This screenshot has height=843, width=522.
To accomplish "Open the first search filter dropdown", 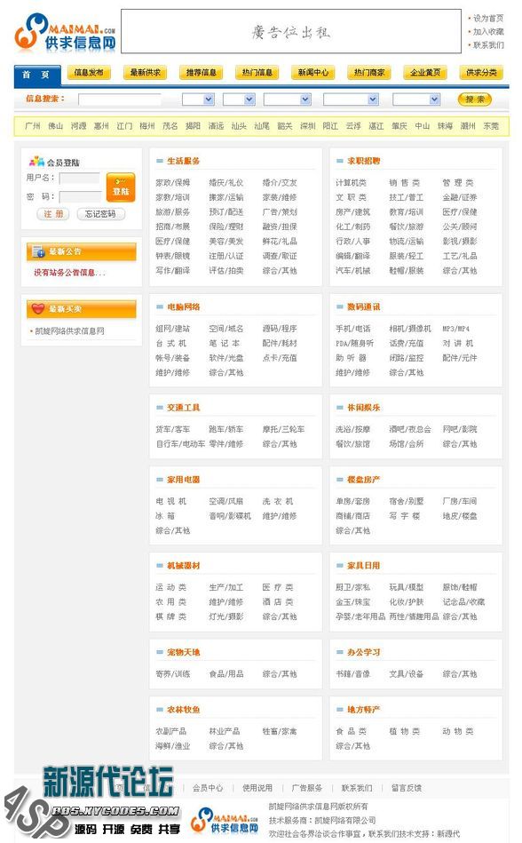I will 198,99.
